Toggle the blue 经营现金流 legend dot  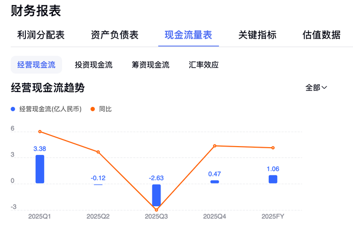[x=13, y=109]
